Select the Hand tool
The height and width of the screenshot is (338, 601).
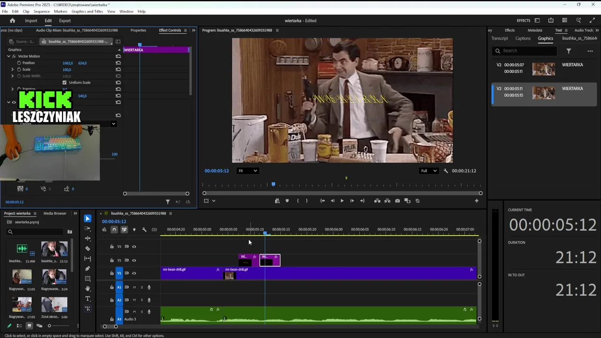pyautogui.click(x=88, y=289)
